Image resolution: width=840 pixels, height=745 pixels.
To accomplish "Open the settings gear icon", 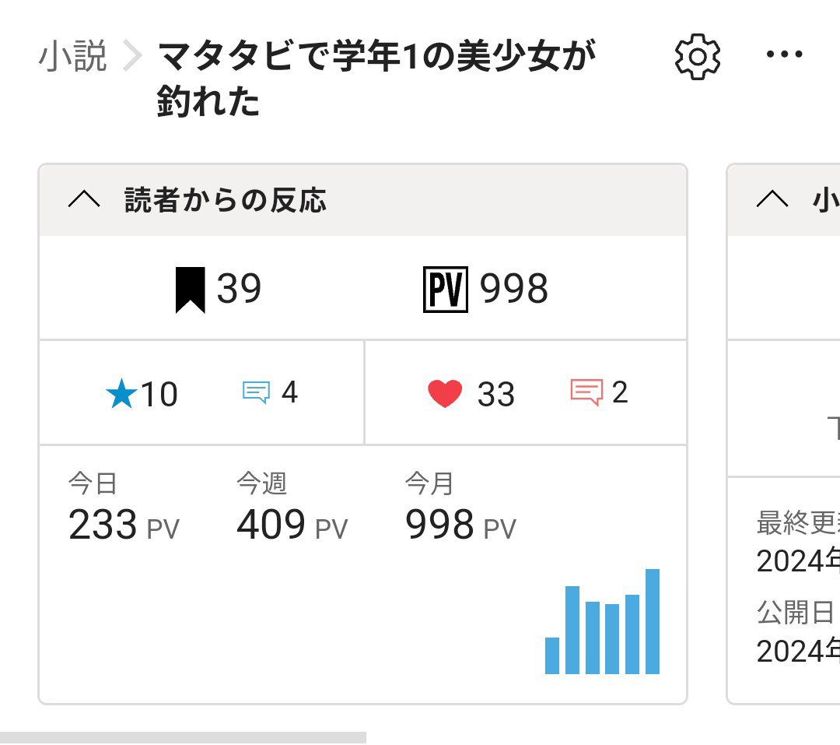I will click(x=698, y=57).
